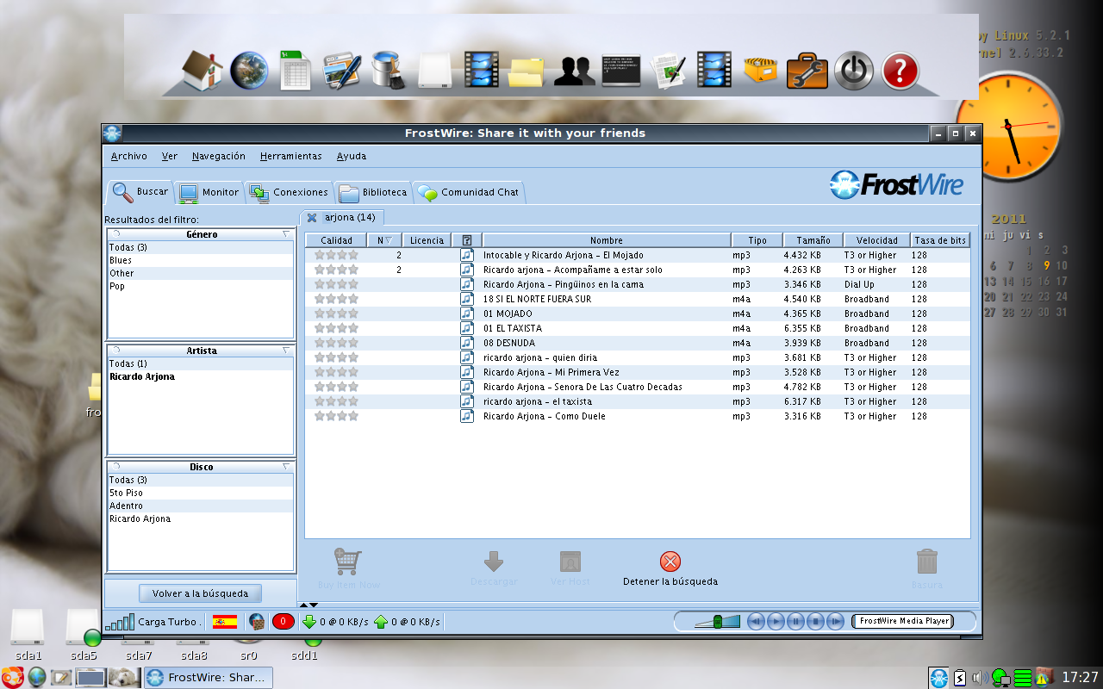Screen dimensions: 1103x689
Task: Click the previous track button in media player
Action: pyautogui.click(x=756, y=621)
